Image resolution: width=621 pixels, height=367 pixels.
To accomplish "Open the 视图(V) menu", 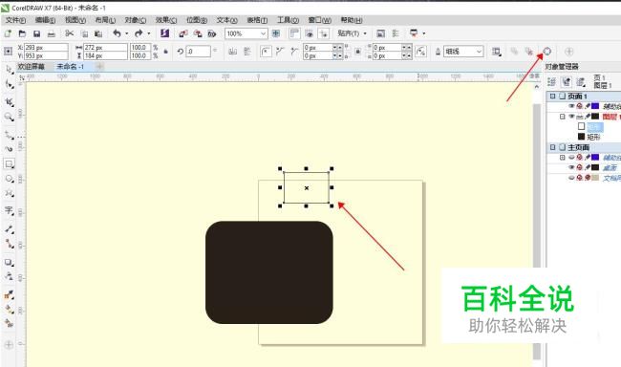I will [x=75, y=20].
